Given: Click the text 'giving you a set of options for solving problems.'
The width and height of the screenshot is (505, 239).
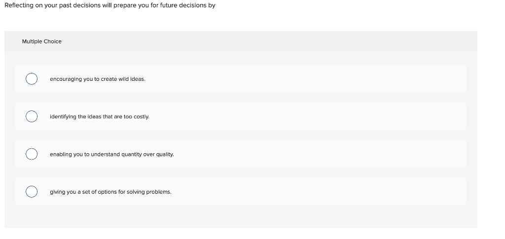Looking at the screenshot, I should point(110,192).
